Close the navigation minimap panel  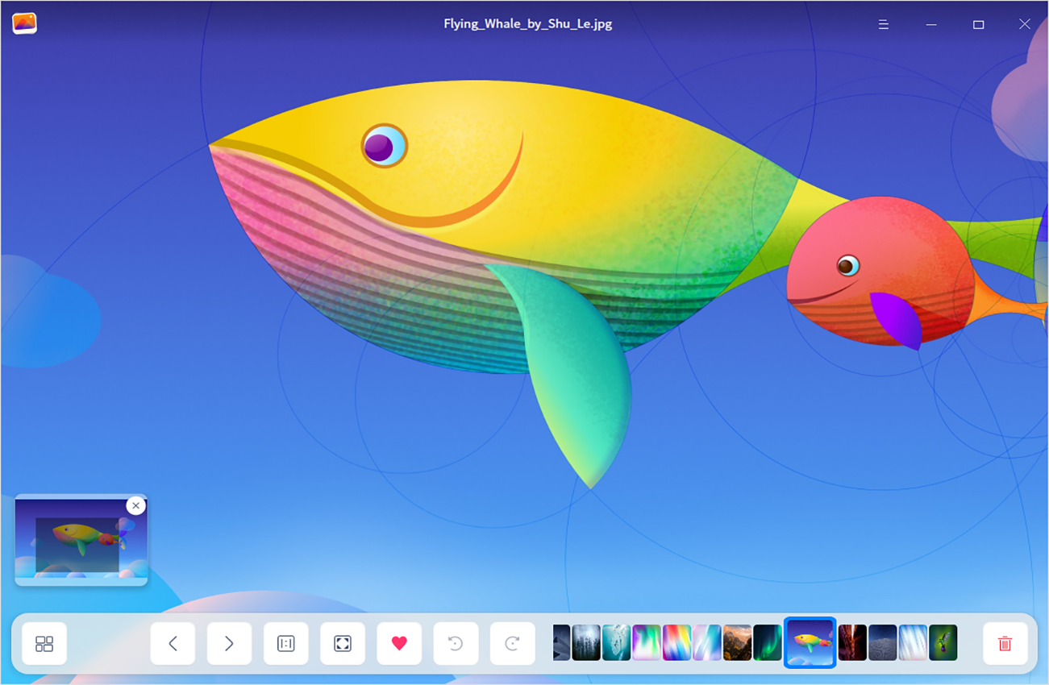tap(135, 505)
